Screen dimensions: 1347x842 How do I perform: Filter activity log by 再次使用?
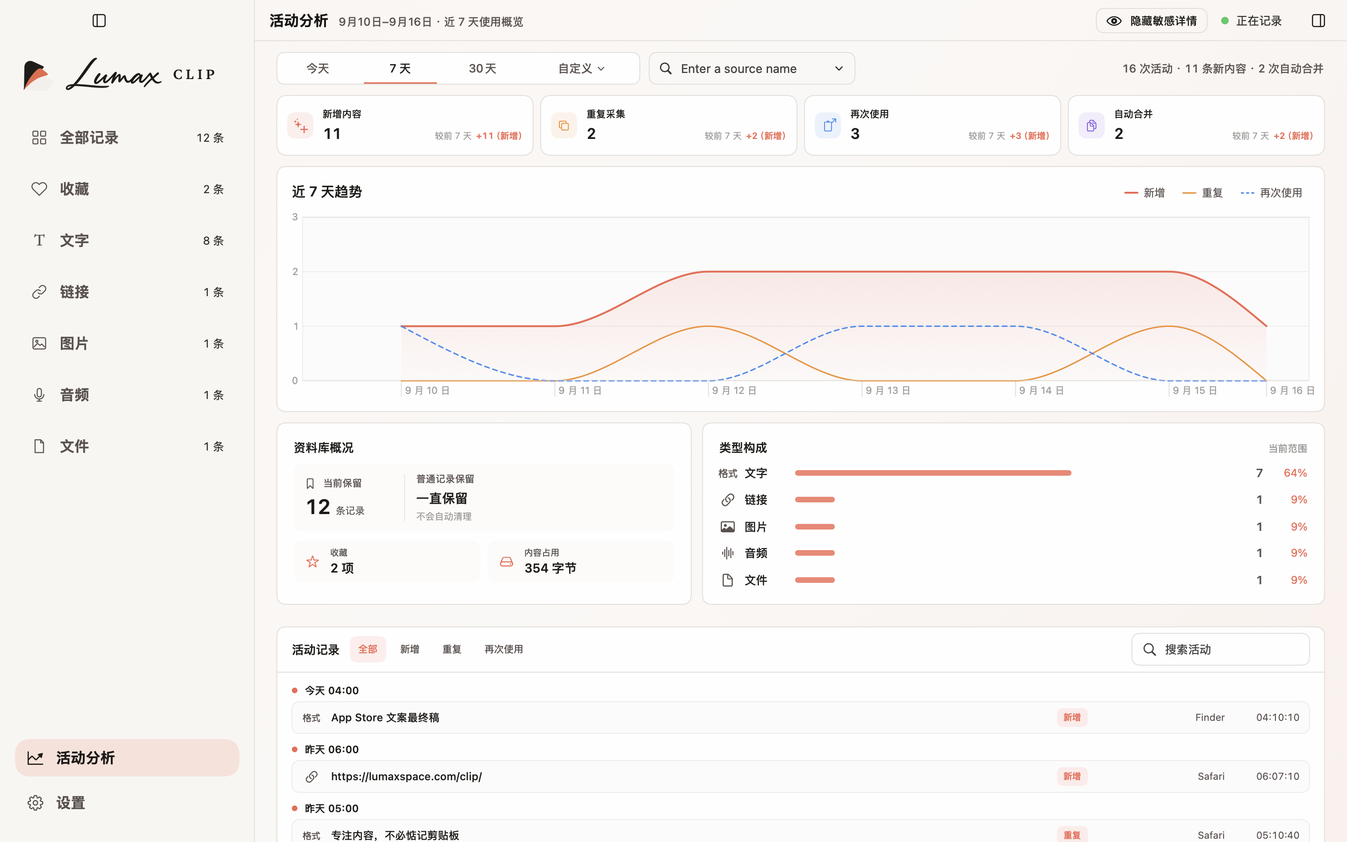[x=503, y=649]
